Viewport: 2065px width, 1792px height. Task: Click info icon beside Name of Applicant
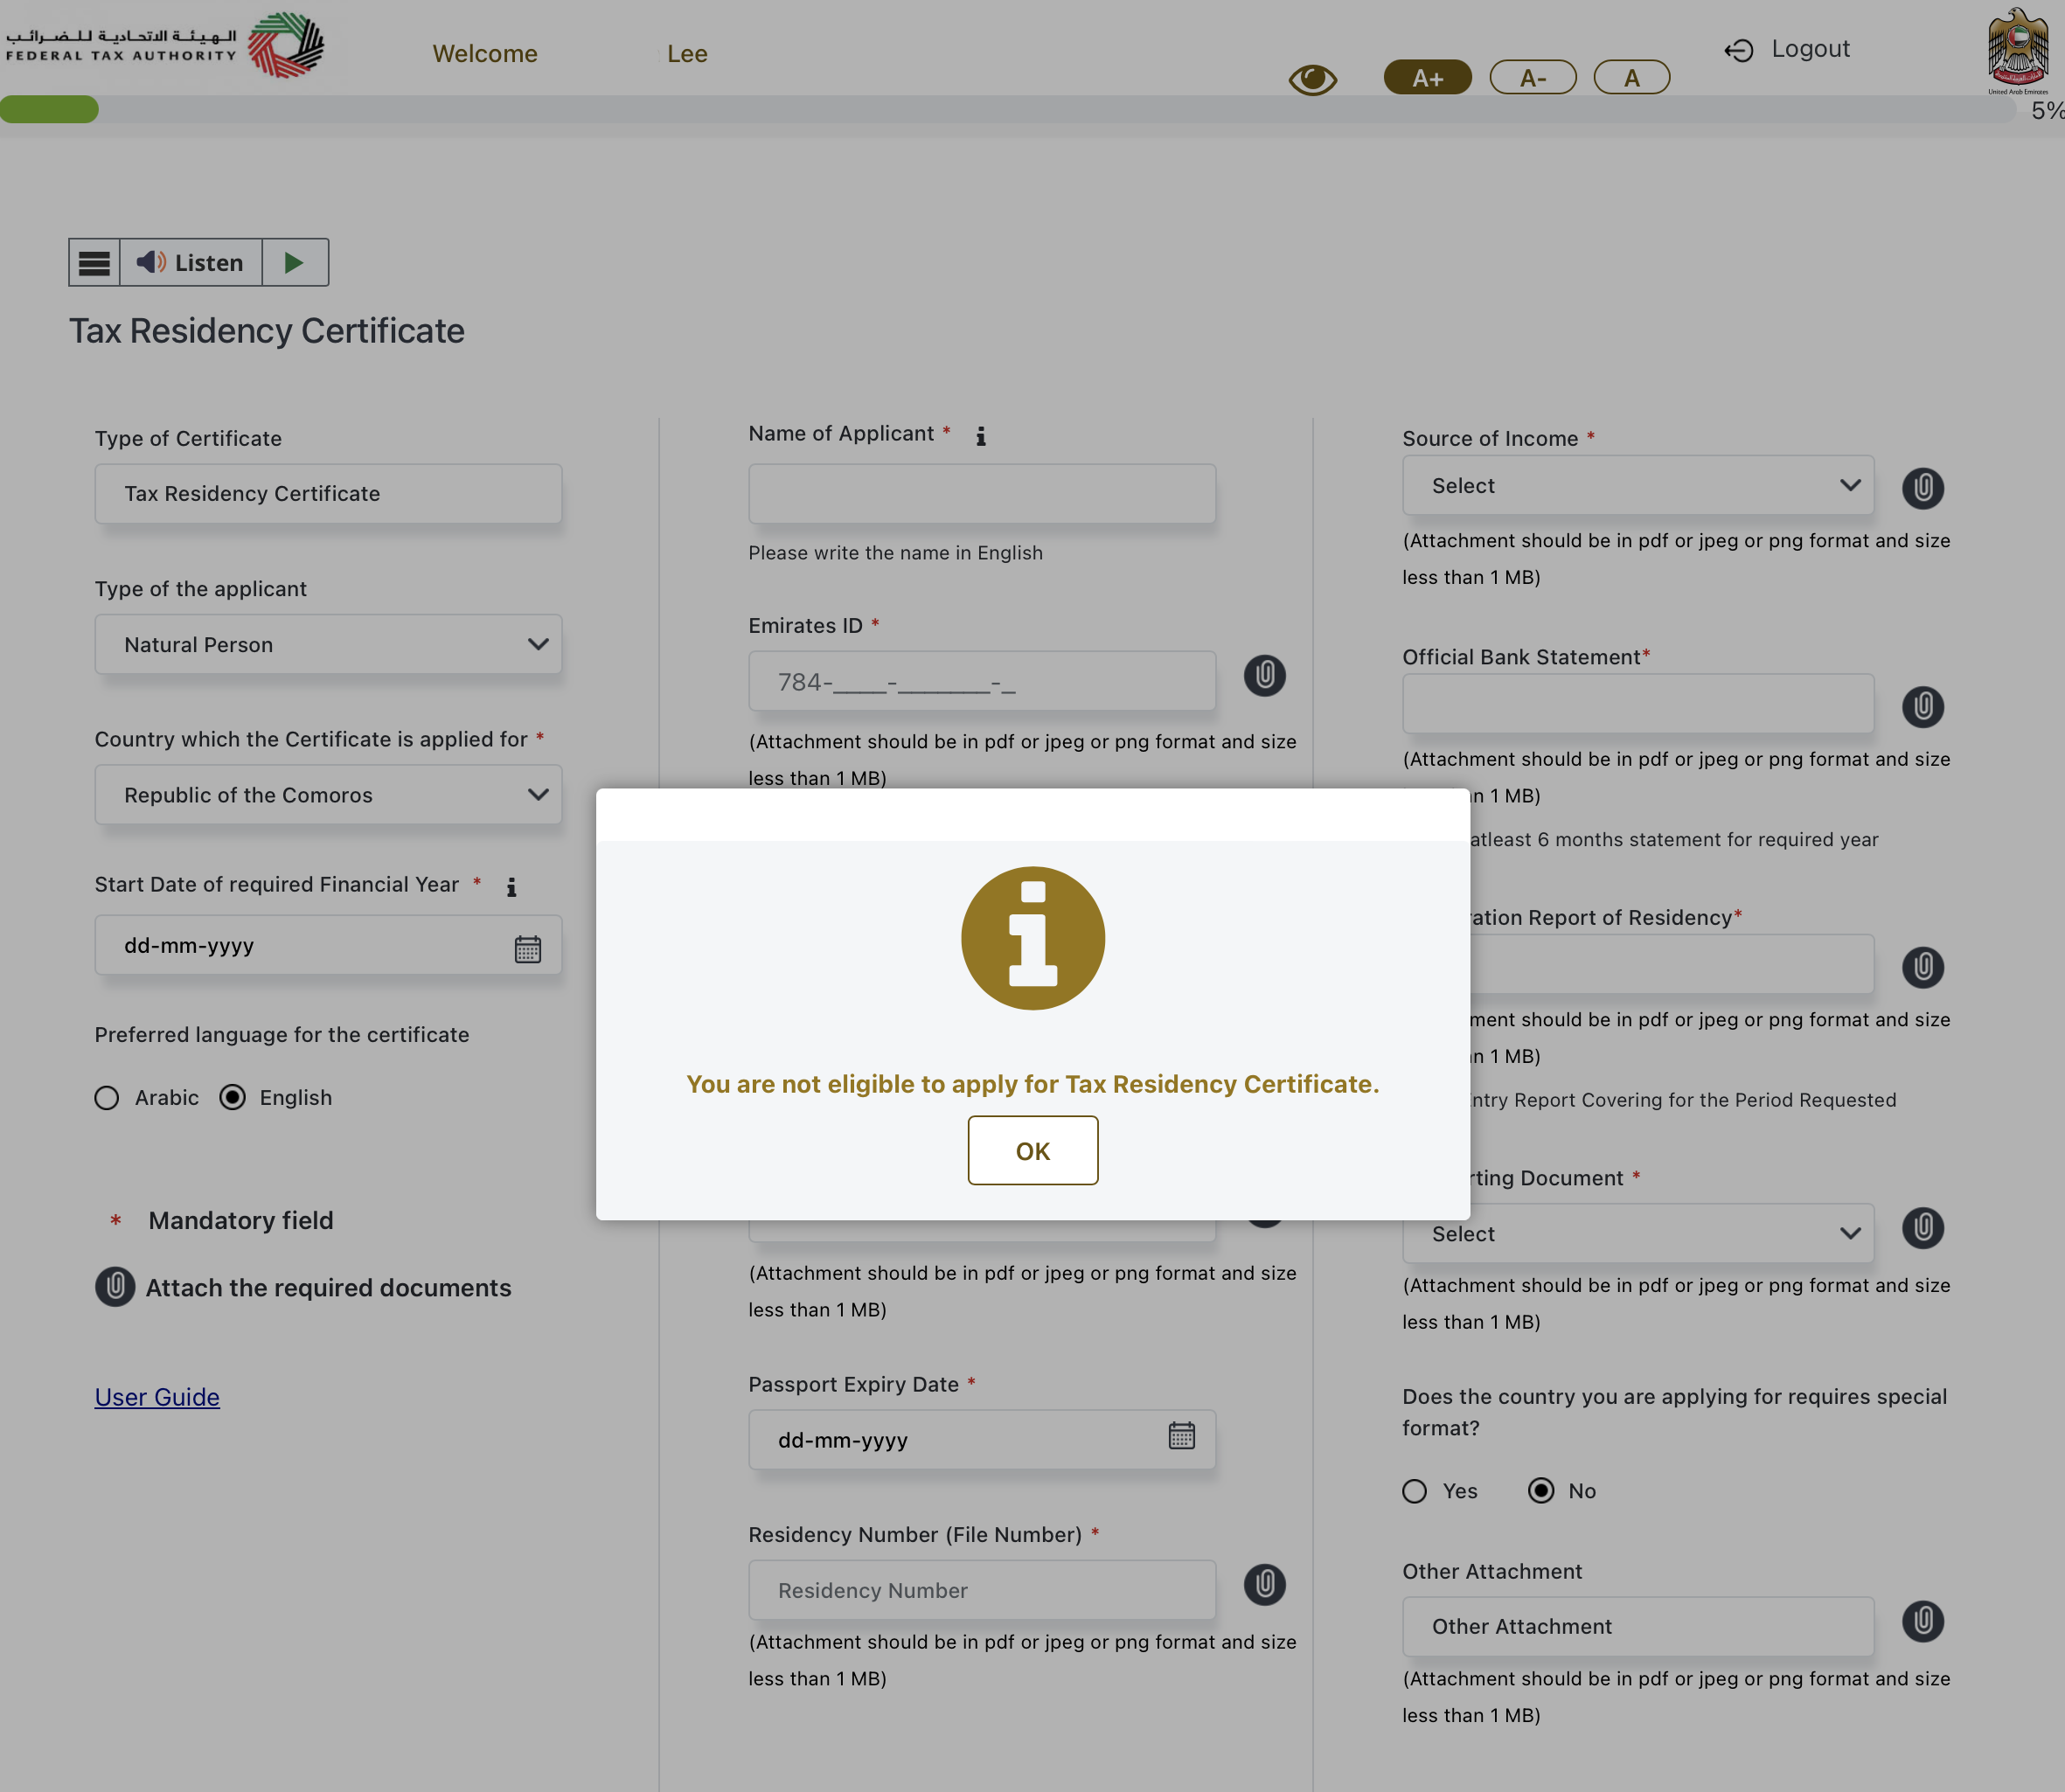[x=981, y=436]
